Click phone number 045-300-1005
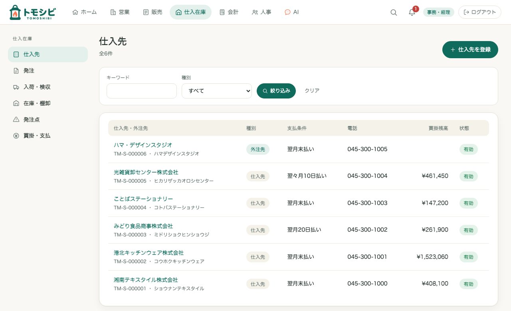This screenshot has height=311, width=511. 367,149
